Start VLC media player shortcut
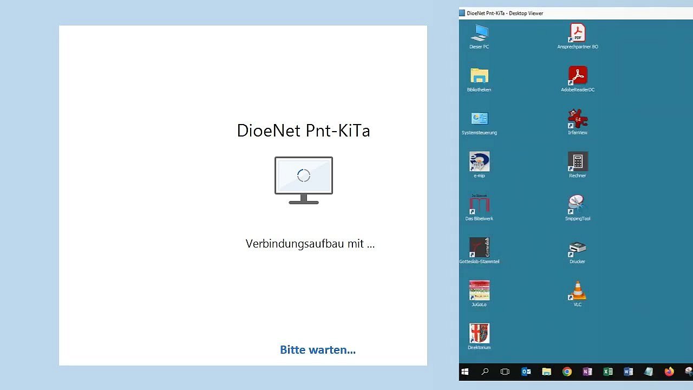Screen dimensions: 693x390 pos(578,291)
